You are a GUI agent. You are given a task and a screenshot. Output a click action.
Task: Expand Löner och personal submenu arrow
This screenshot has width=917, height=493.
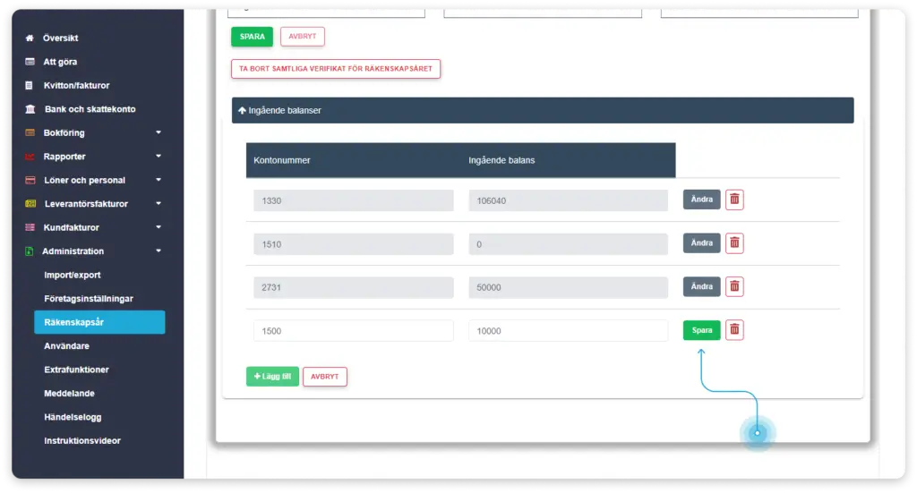pos(159,180)
